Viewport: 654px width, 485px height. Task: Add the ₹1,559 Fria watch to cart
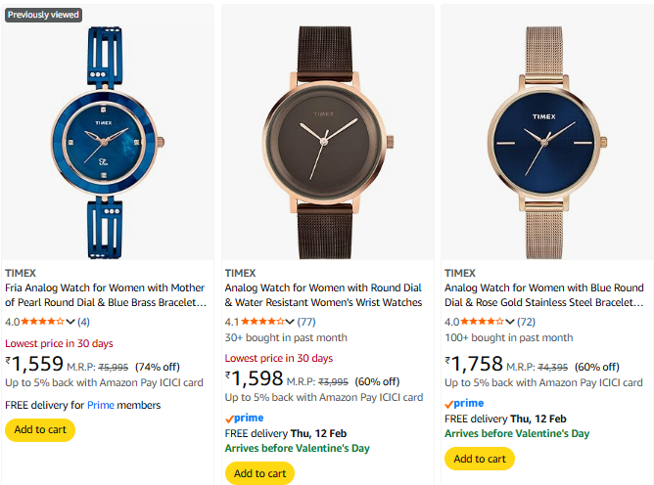click(x=40, y=429)
